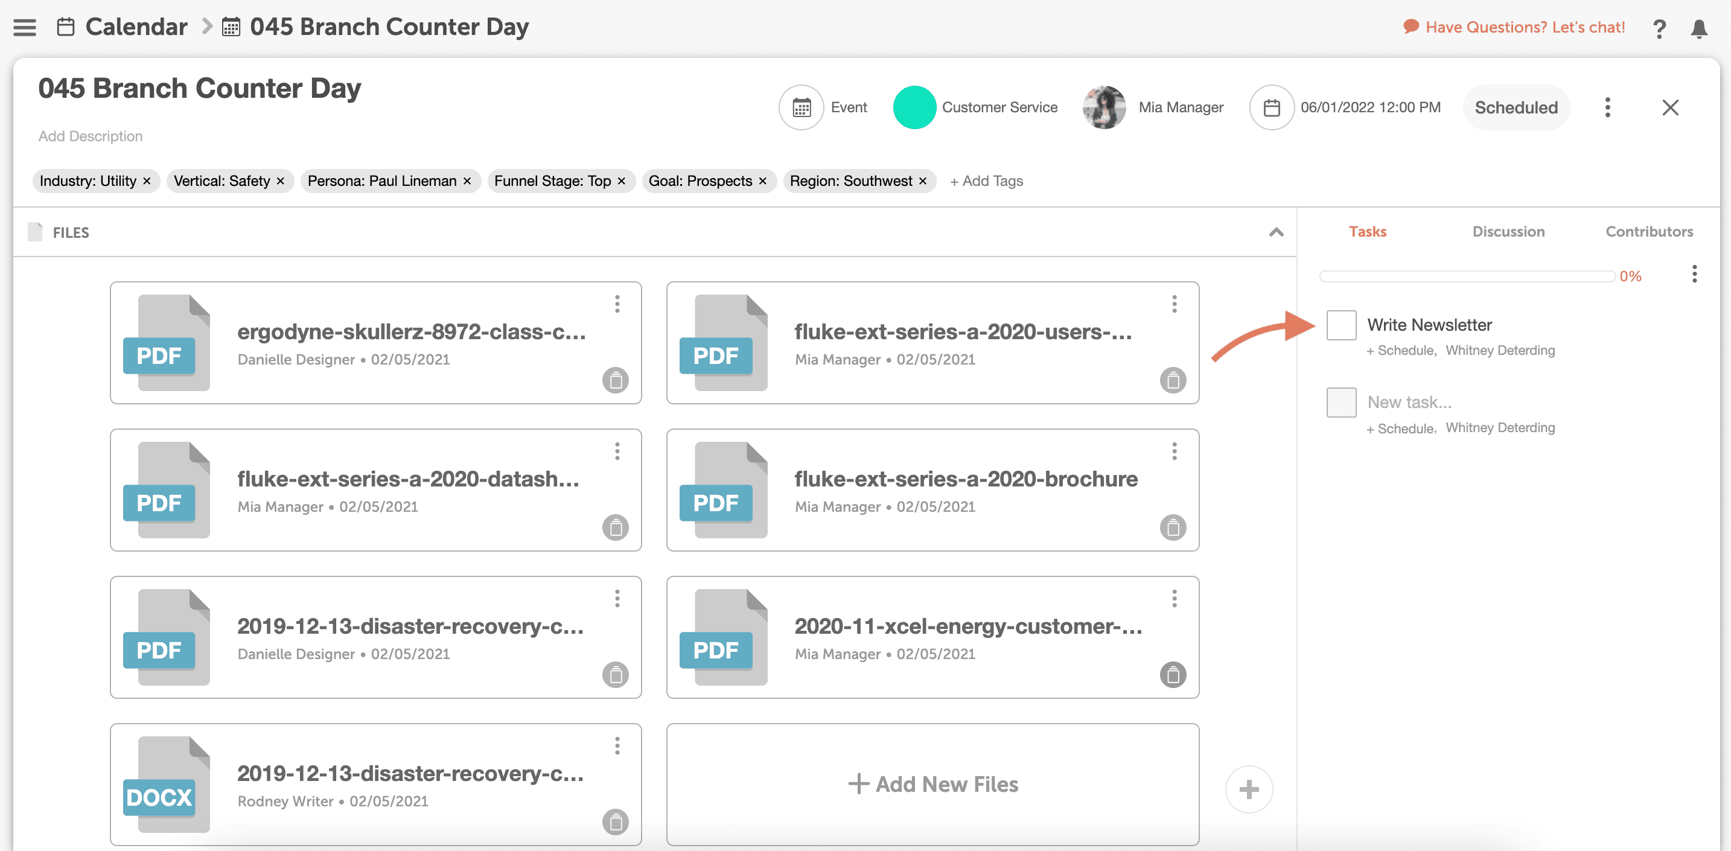Click the Event type calendar icon
Image resolution: width=1731 pixels, height=851 pixels.
[x=801, y=107]
